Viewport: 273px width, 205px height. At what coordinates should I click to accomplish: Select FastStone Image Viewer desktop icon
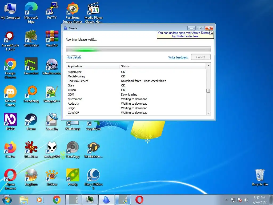click(x=73, y=13)
